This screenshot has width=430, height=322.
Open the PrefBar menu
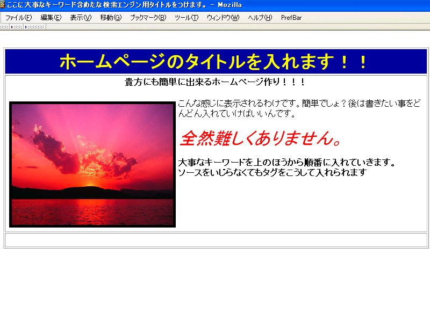291,18
